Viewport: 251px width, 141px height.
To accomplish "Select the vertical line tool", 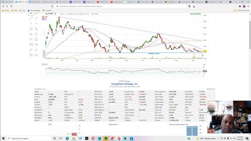I will click(31, 23).
